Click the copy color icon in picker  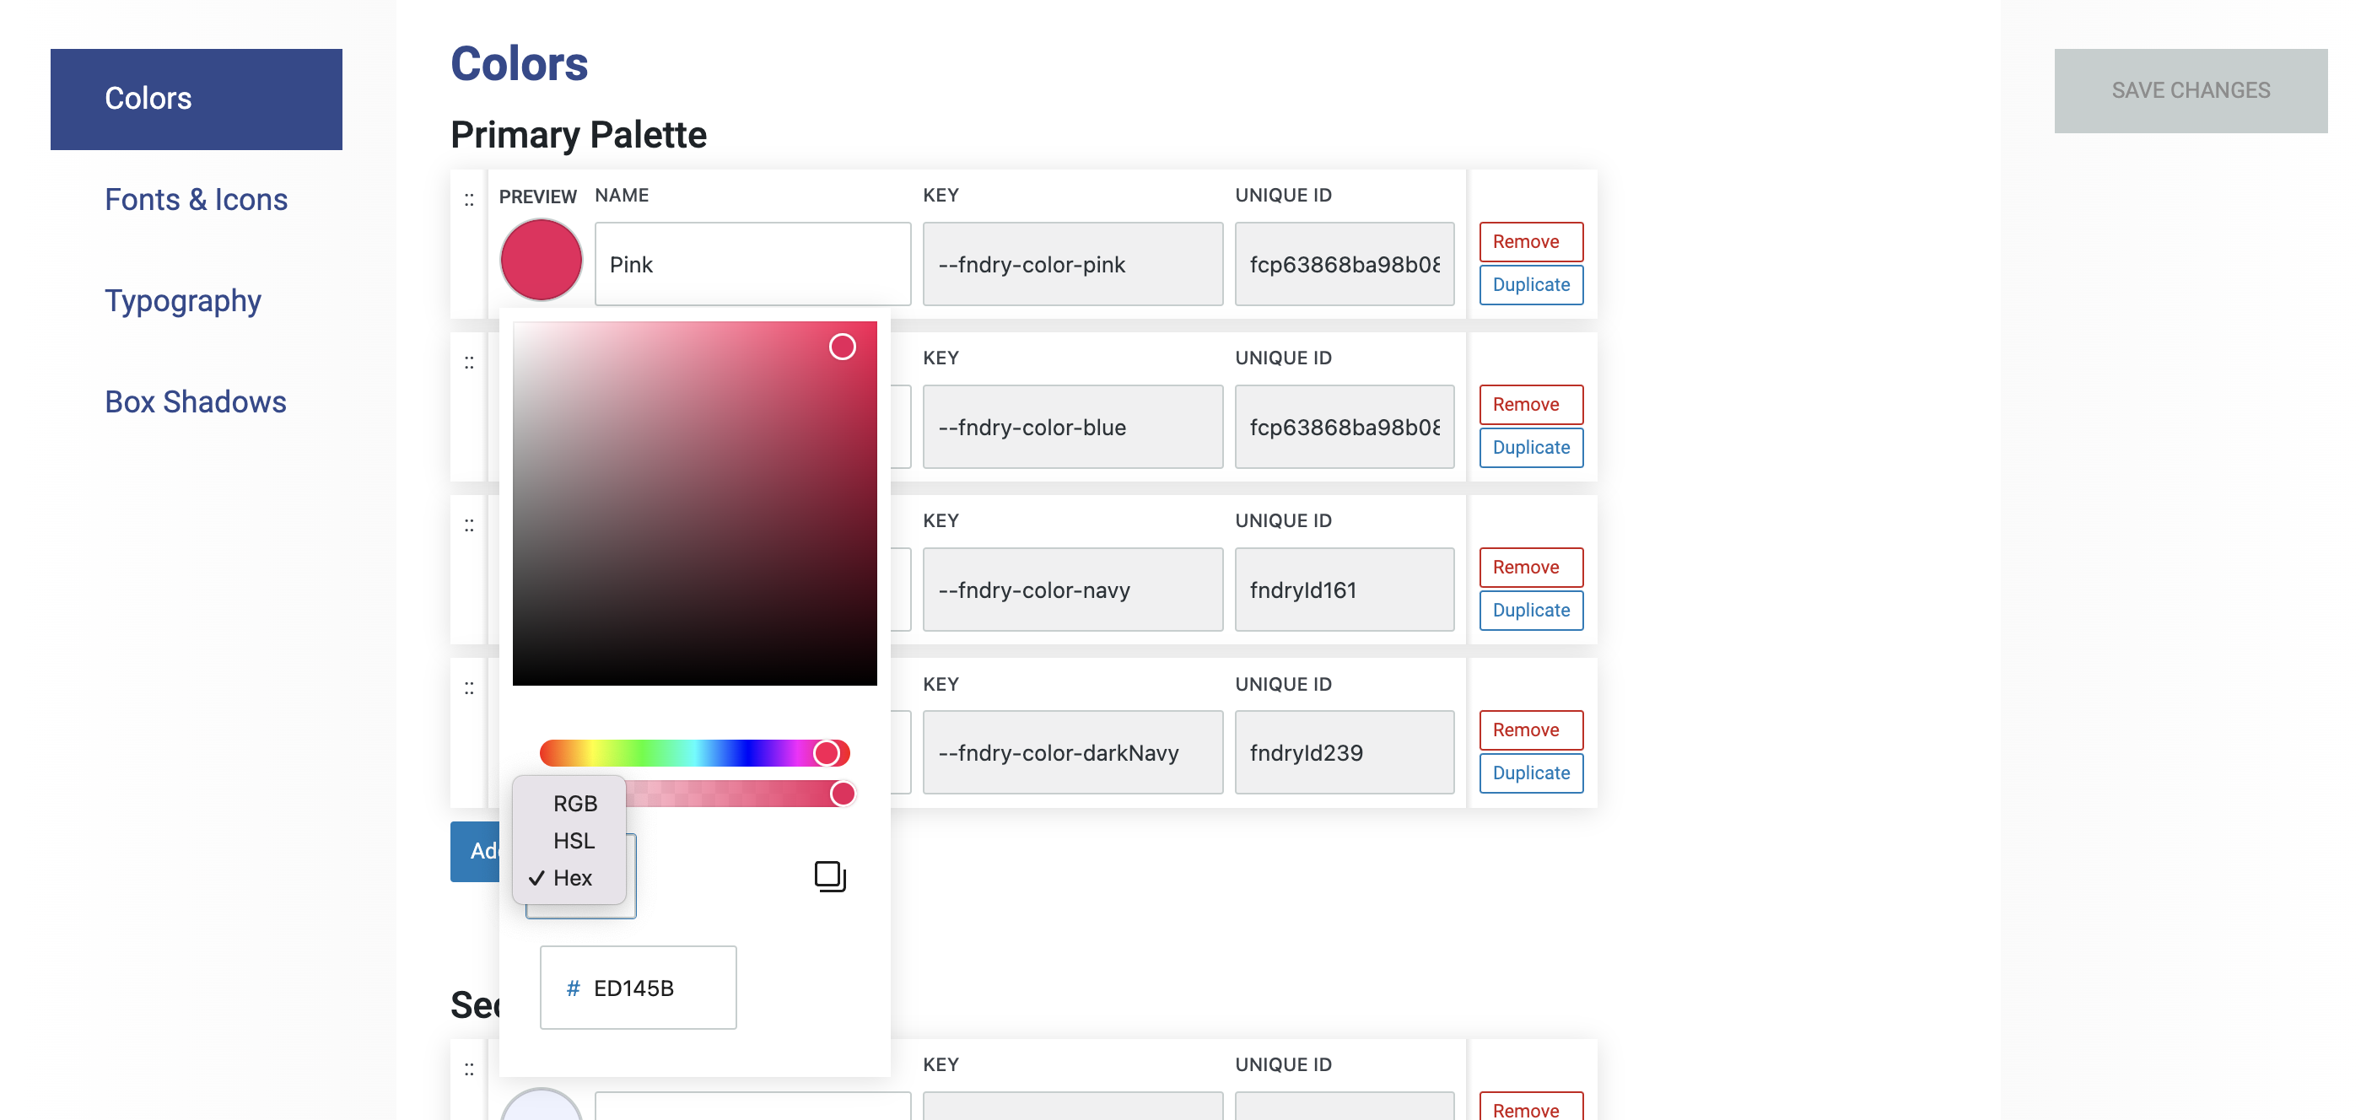(x=829, y=875)
